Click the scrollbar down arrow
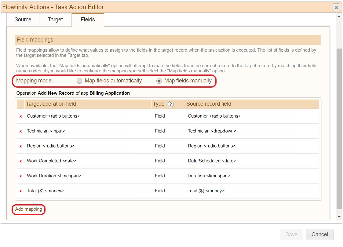Screen dimensions: 343x247 coord(339,217)
